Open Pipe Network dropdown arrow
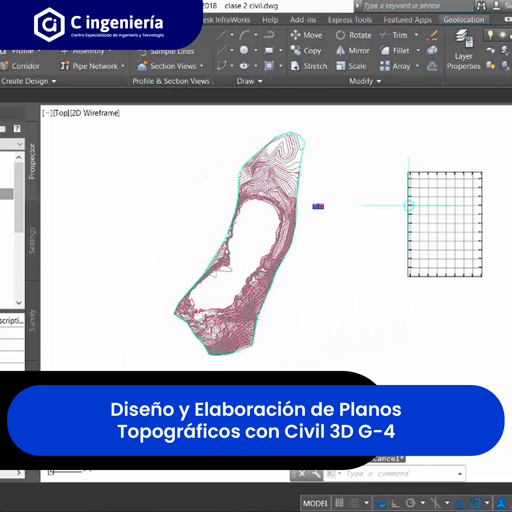Image resolution: width=512 pixels, height=512 pixels. (x=123, y=66)
